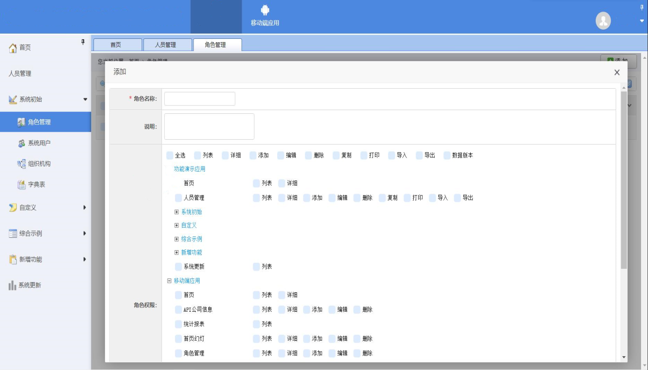Expand the 自定义 node in the permissions tree
Viewport: 648px width, 370px height.
[x=176, y=225]
